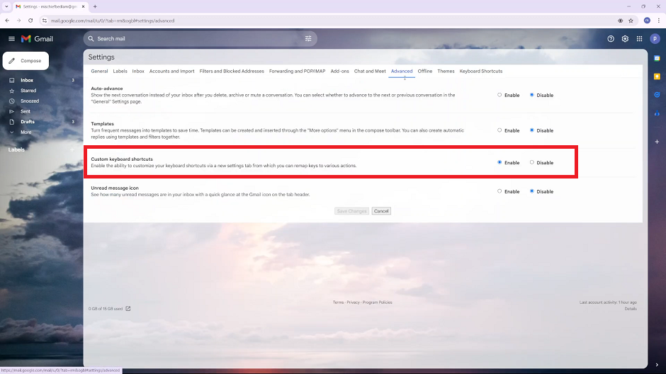The image size is (666, 374).
Task: Open the Support help question mark icon
Action: (611, 39)
